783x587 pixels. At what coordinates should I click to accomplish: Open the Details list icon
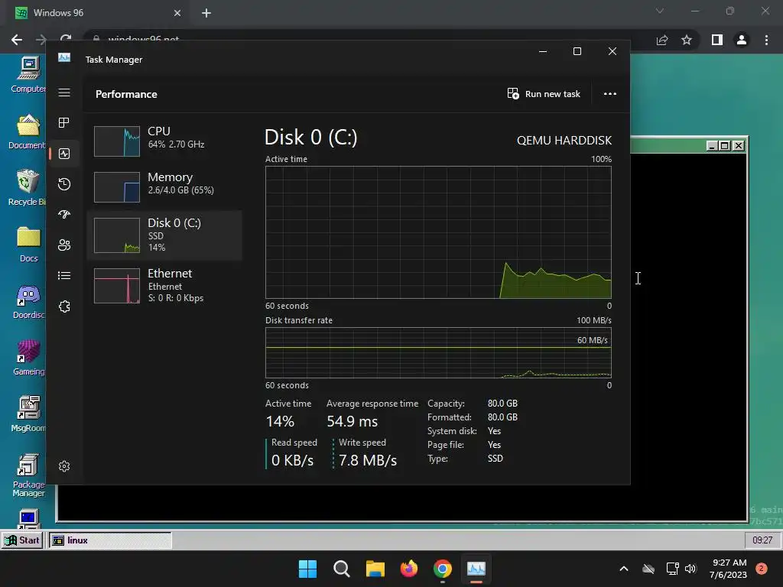click(64, 275)
